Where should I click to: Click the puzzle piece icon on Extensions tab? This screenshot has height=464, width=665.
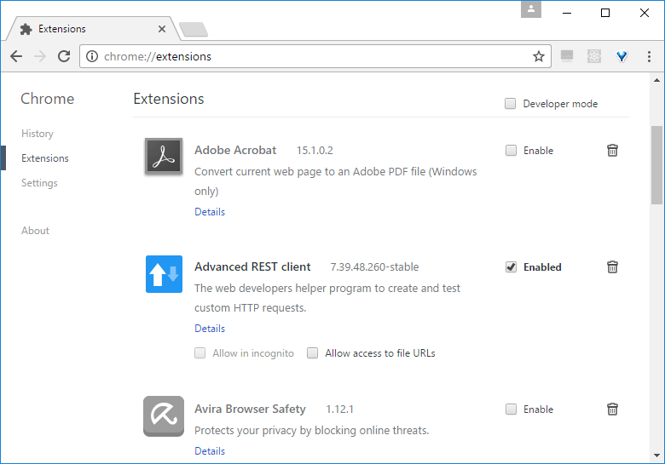pos(26,29)
